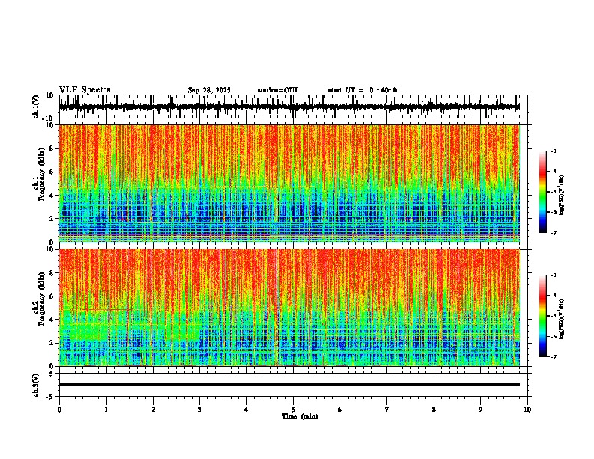Click the ch.2 PSD color scale bar

(542, 316)
